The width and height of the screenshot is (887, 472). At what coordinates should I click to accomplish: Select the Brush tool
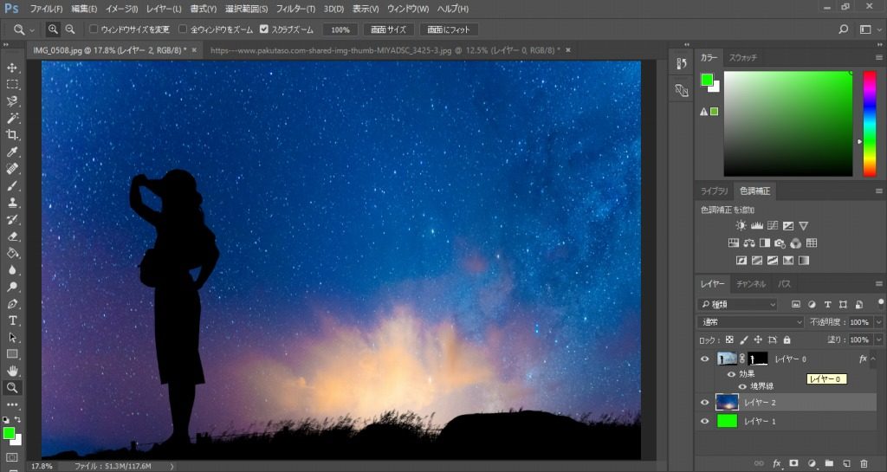(x=12, y=186)
